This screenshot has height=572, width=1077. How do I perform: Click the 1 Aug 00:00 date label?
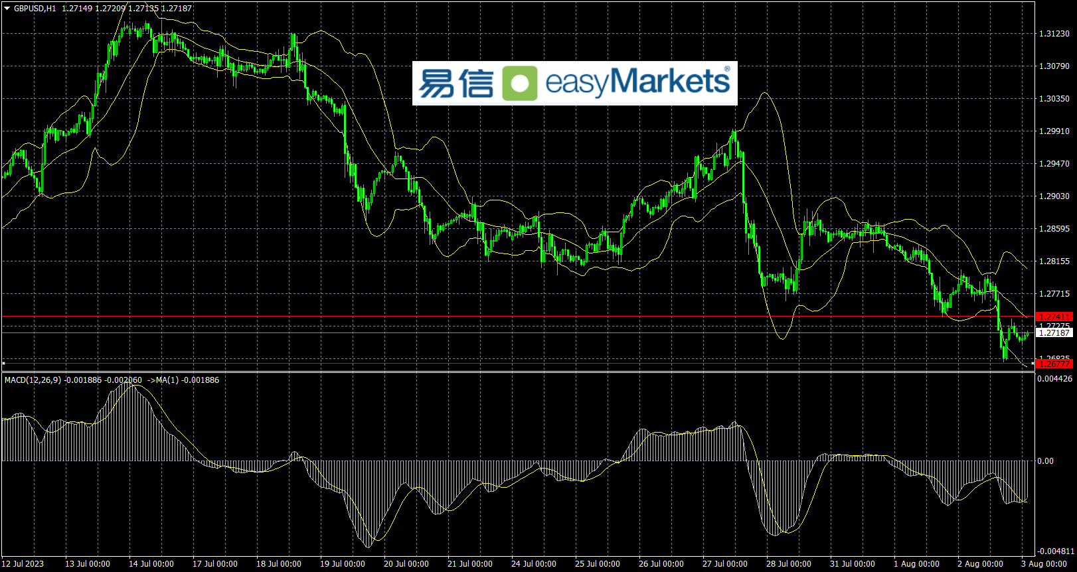tap(916, 564)
